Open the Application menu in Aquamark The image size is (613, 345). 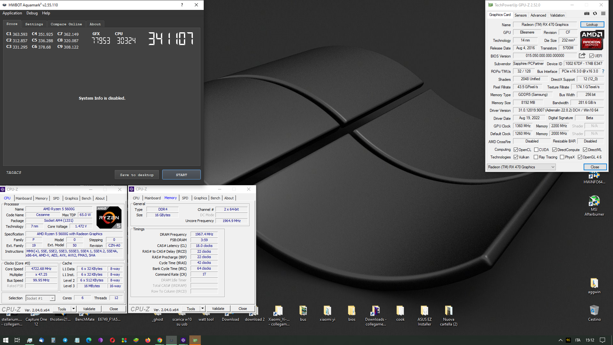(12, 13)
